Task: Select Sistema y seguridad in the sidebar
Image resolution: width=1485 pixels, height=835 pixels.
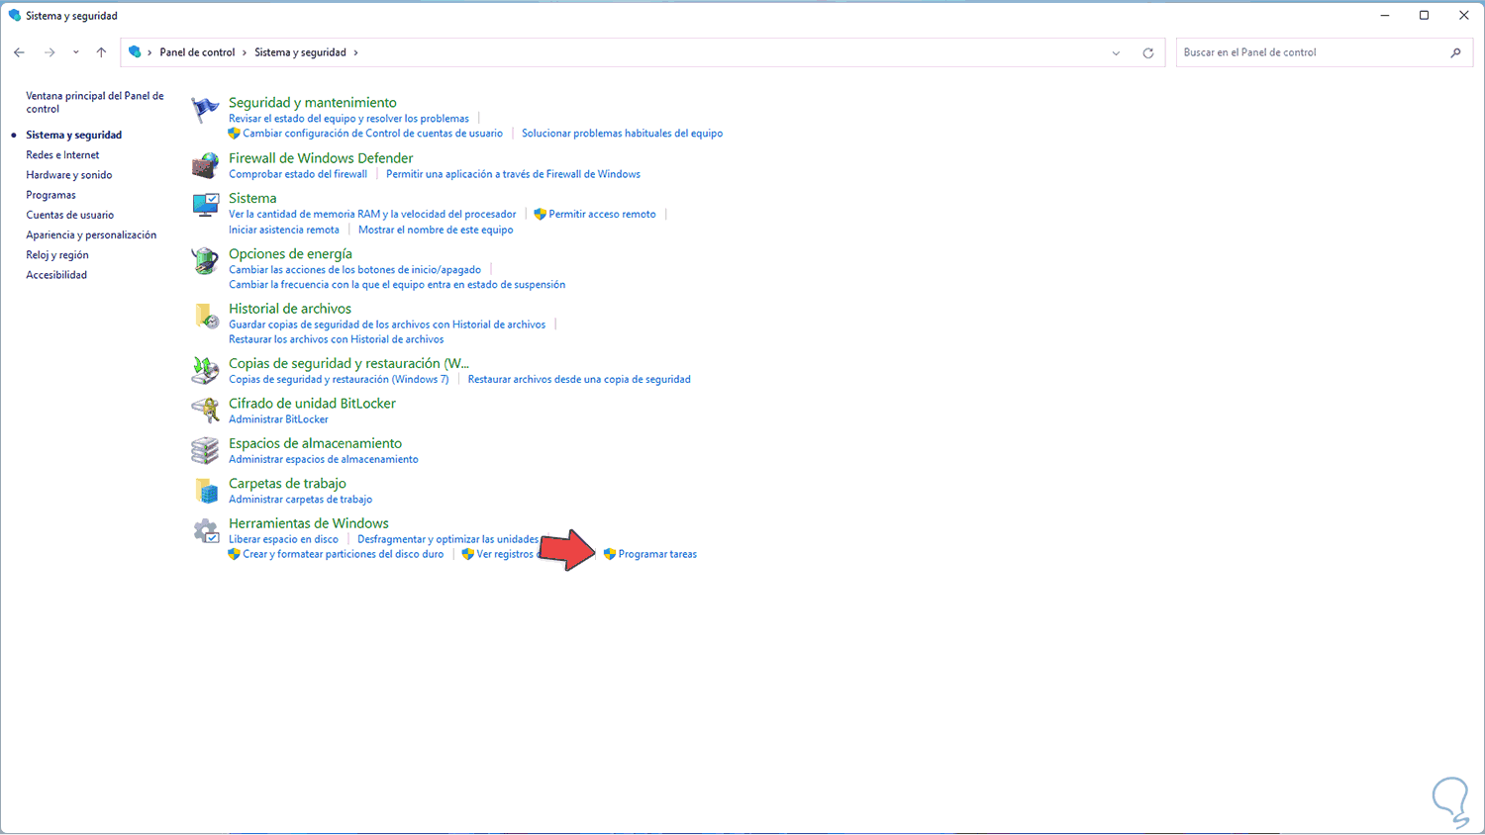Action: pos(74,136)
